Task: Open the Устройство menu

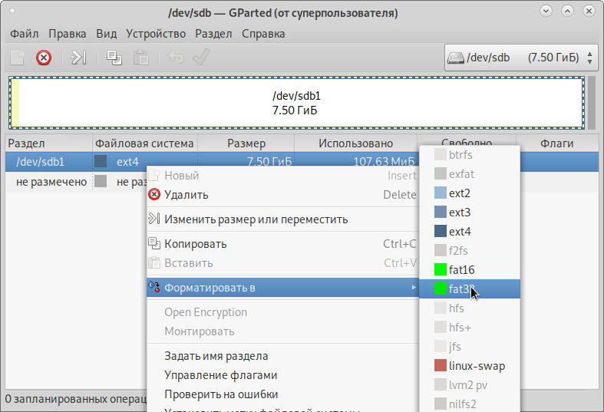Action: [x=156, y=34]
